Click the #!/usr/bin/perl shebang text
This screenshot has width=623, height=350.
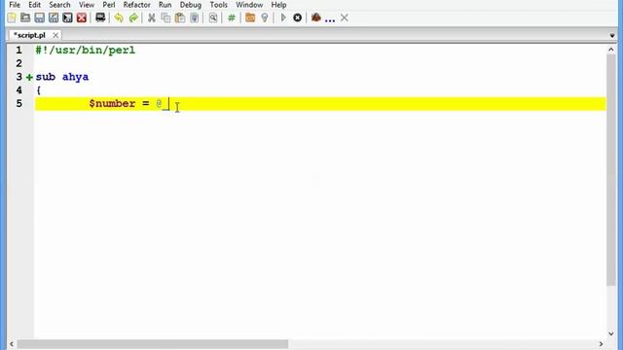[x=86, y=51]
